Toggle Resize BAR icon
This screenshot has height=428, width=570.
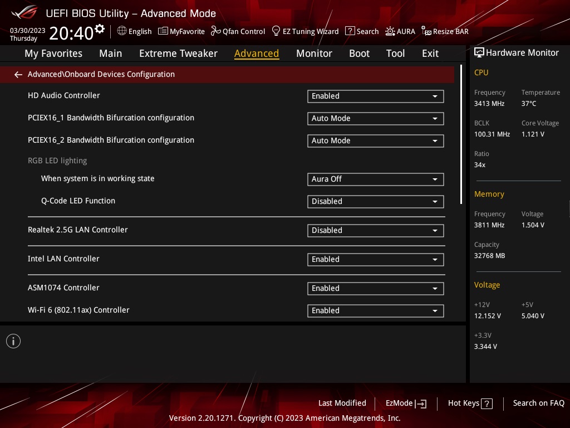[x=426, y=31]
